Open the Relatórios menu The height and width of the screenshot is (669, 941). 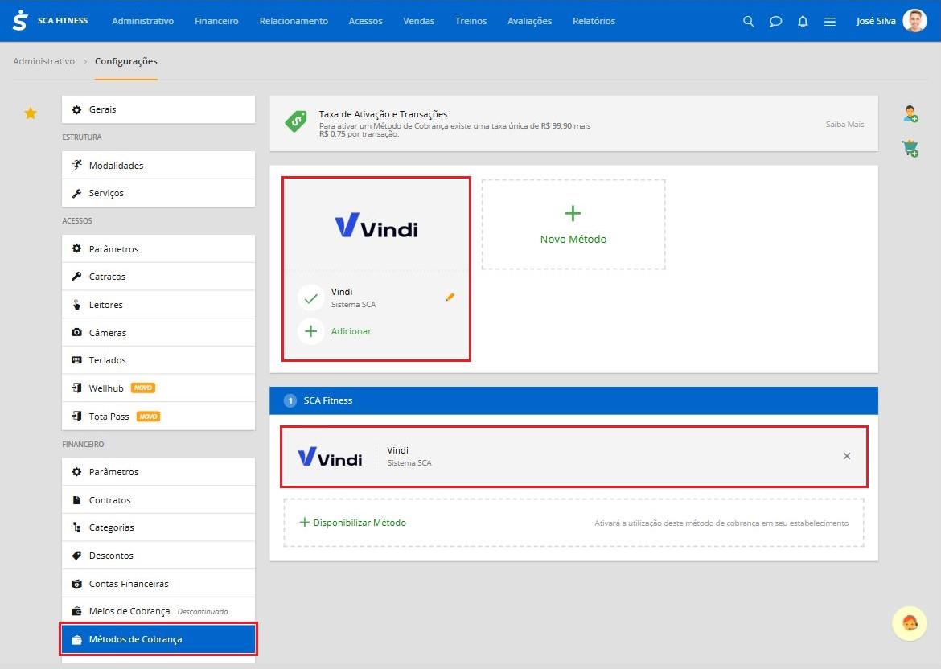(594, 21)
